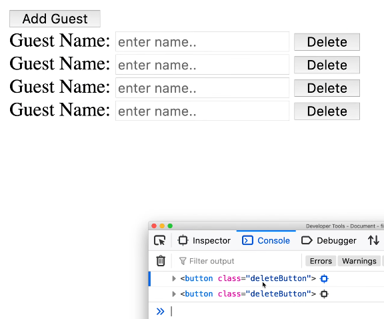Open the Debugger tab
This screenshot has width=384, height=319.
click(x=329, y=240)
